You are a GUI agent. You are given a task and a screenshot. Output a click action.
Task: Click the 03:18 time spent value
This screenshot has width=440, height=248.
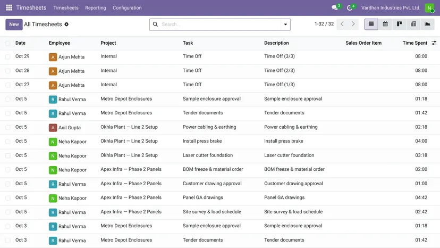point(421,155)
